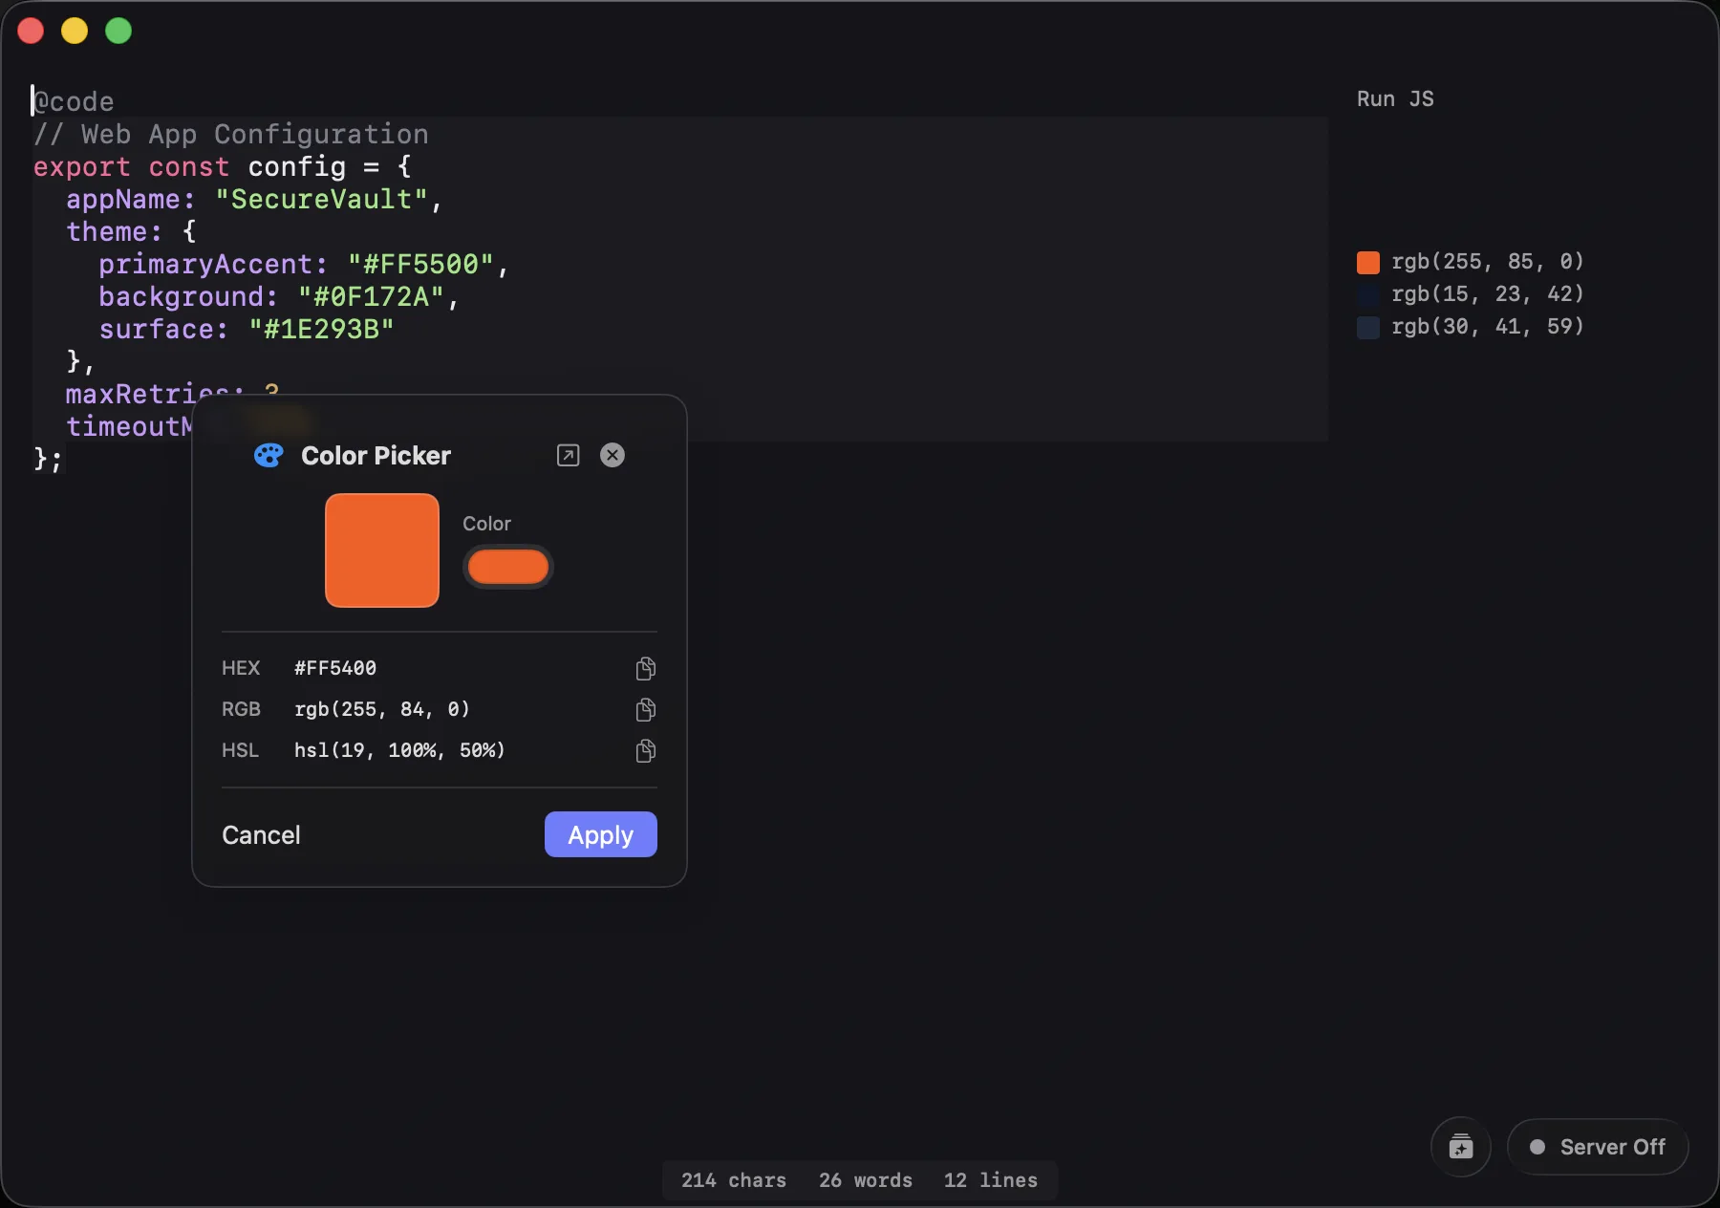1720x1208 pixels.
Task: Open Color Picker in external window
Action: (568, 456)
